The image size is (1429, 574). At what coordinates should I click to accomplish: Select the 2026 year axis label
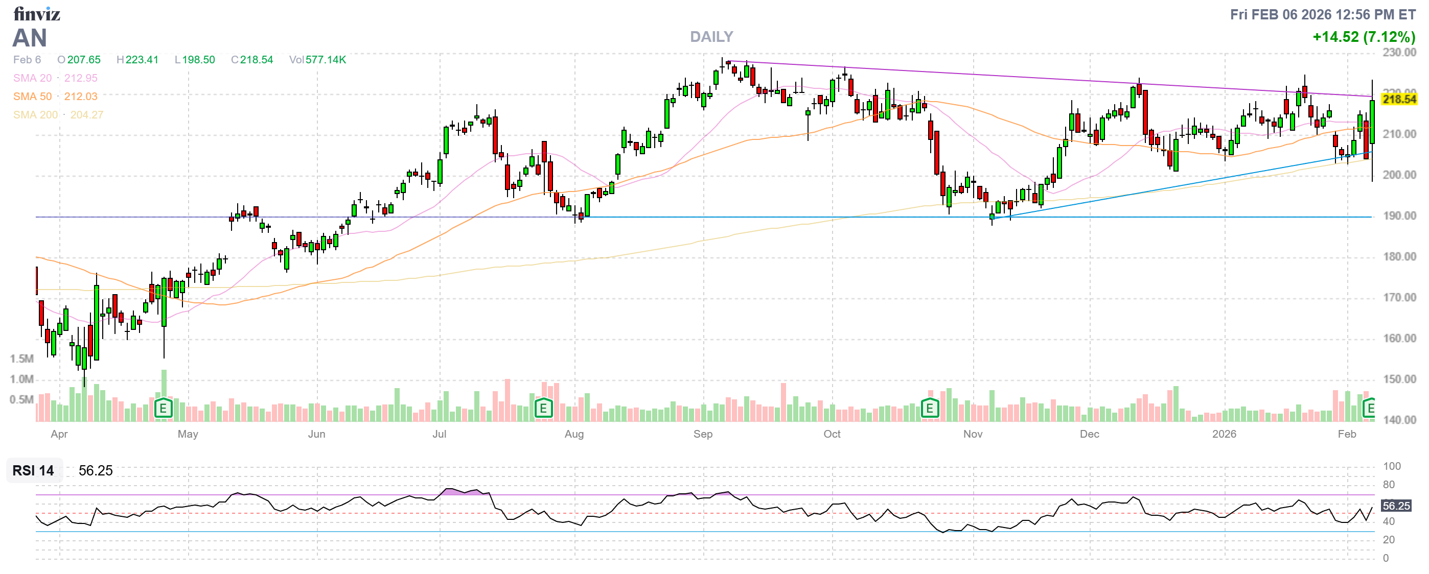[1224, 434]
